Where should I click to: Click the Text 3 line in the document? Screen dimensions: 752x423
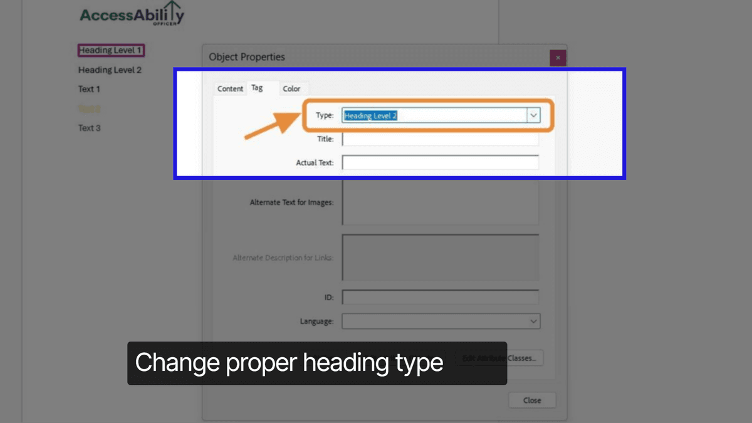88,127
